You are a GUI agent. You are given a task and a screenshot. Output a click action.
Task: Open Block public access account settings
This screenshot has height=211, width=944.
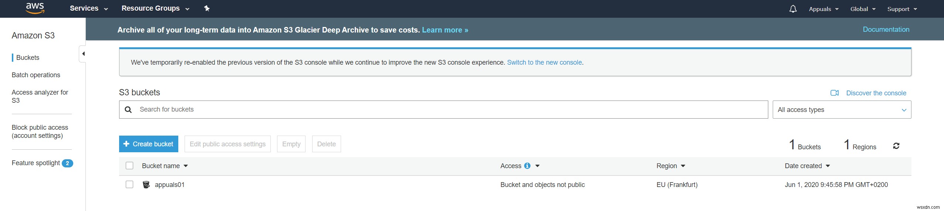pyautogui.click(x=40, y=132)
